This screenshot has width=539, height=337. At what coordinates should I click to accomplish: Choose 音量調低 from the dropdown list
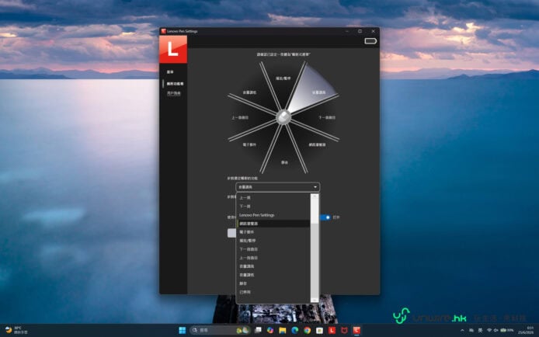[x=273, y=275]
